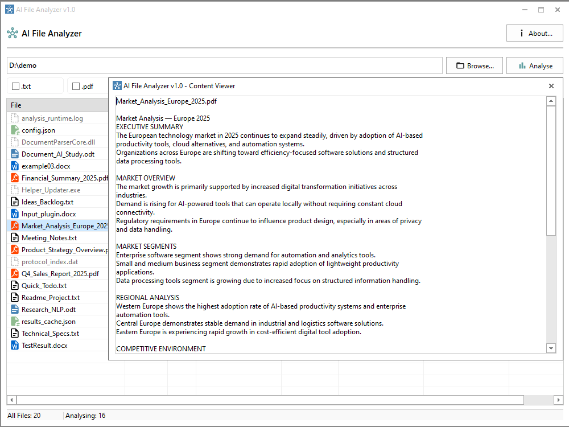
Task: Toggle the .pdf file type checkbox
Action: point(76,87)
